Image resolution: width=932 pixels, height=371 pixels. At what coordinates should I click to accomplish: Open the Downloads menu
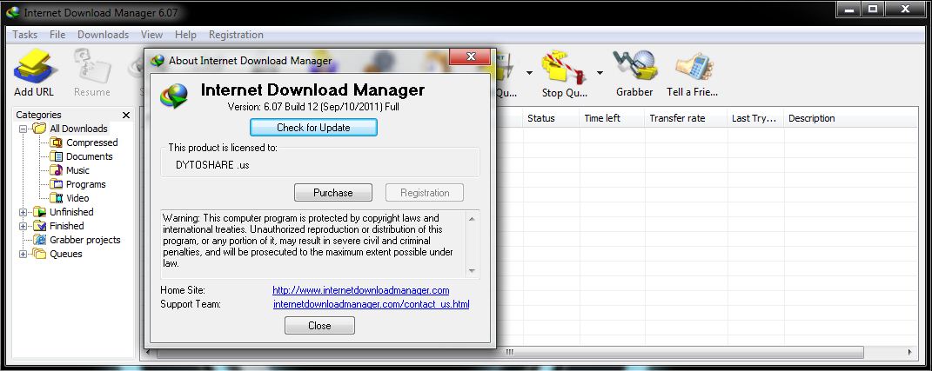click(x=104, y=35)
